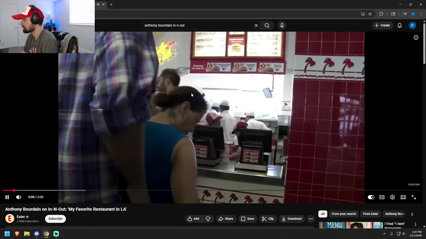
Task: Mute the tab via its audio indicator
Action: 98,4
